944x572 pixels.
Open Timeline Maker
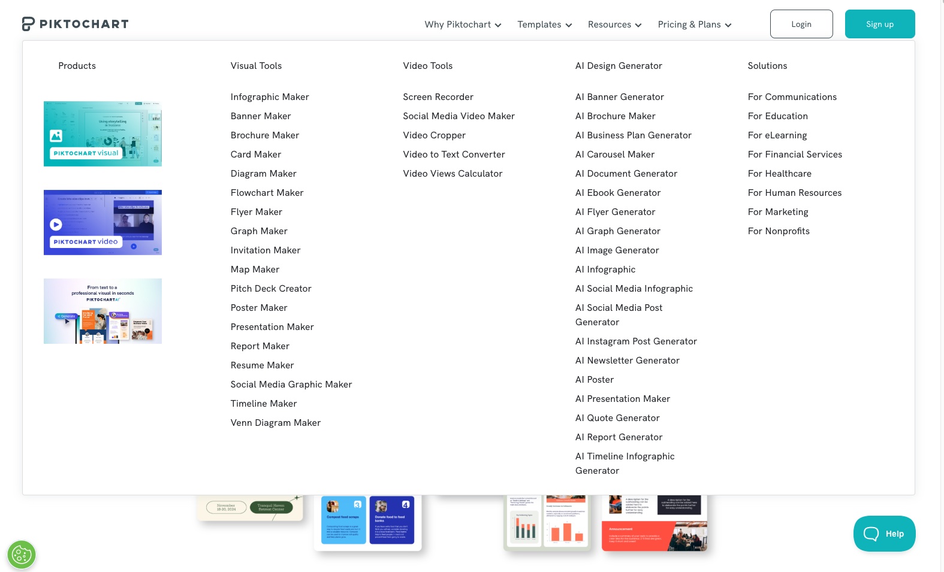[264, 404]
